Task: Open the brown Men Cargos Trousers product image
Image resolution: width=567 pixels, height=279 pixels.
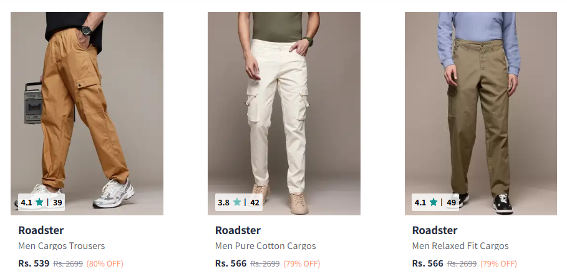Action: (87, 114)
